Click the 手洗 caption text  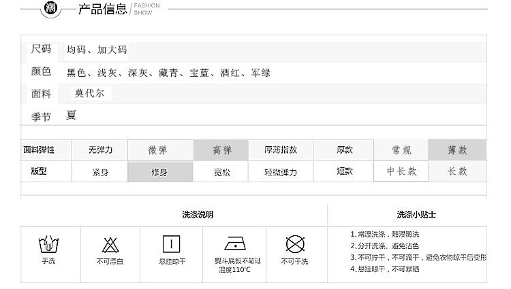coord(48,260)
